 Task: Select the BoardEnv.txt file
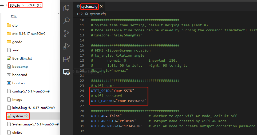coord(22,58)
